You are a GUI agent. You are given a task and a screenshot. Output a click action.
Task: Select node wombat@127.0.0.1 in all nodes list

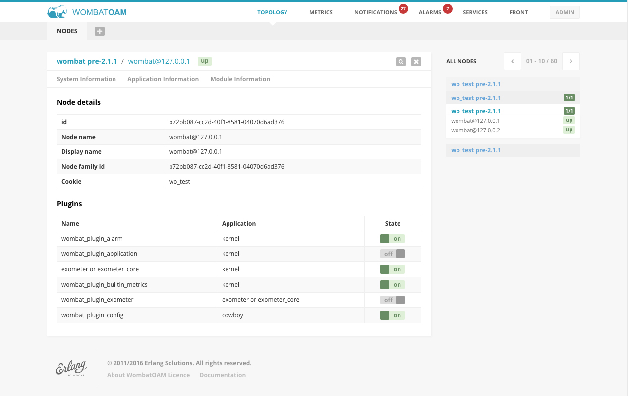475,121
